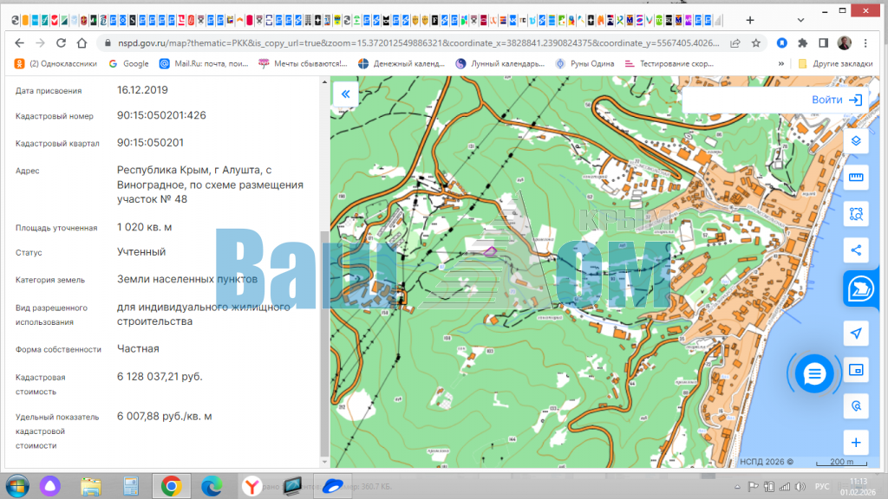The image size is (888, 499).
Task: Toggle the mini-map overview window
Action: [x=856, y=370]
